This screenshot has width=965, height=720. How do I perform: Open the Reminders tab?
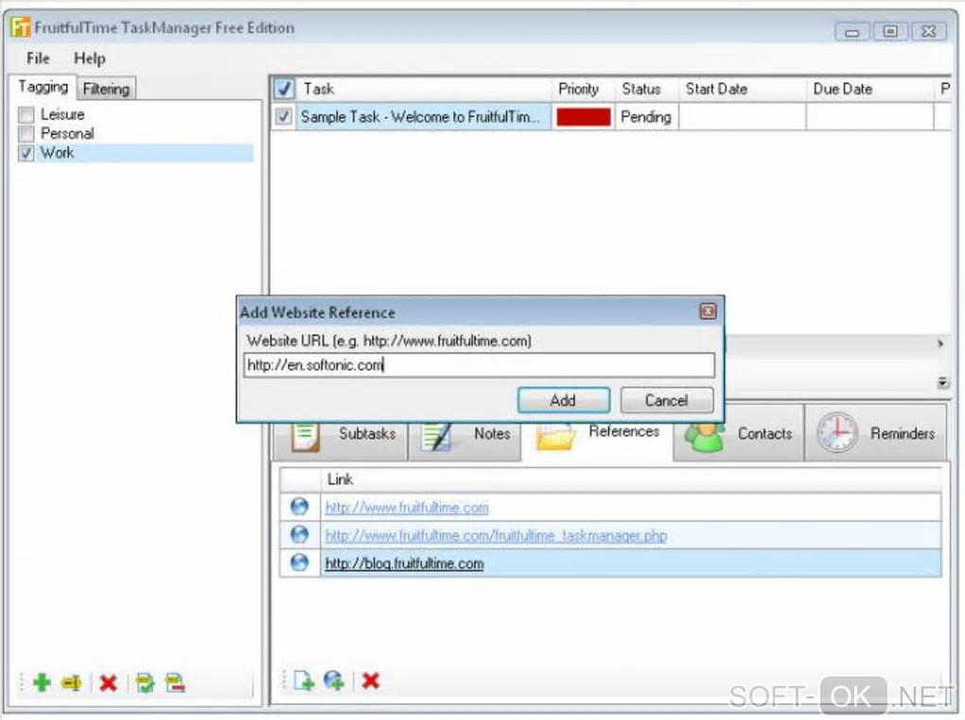[x=875, y=434]
